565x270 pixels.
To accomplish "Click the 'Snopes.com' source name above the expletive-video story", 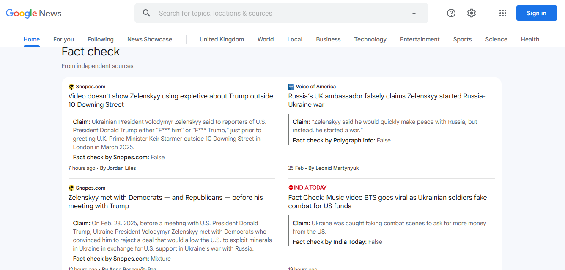I will (x=91, y=87).
